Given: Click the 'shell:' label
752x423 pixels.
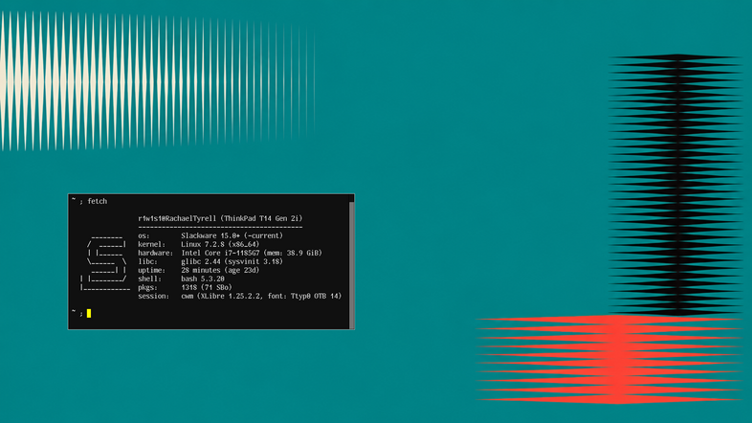Looking at the screenshot, I should [149, 278].
